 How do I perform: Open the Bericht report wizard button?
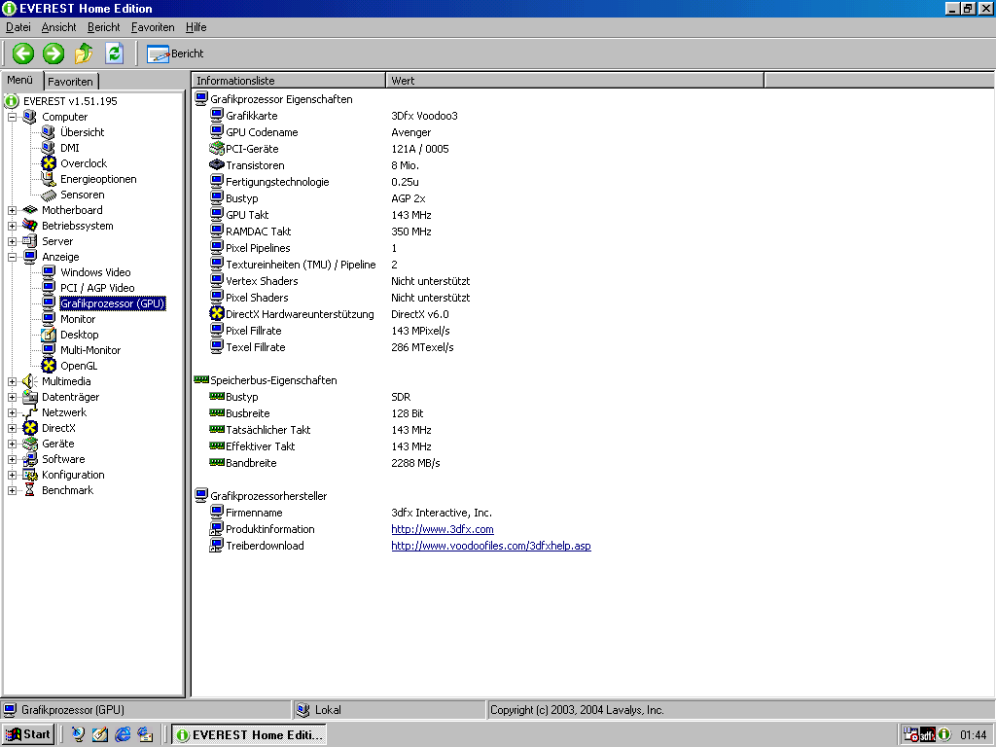tap(175, 53)
